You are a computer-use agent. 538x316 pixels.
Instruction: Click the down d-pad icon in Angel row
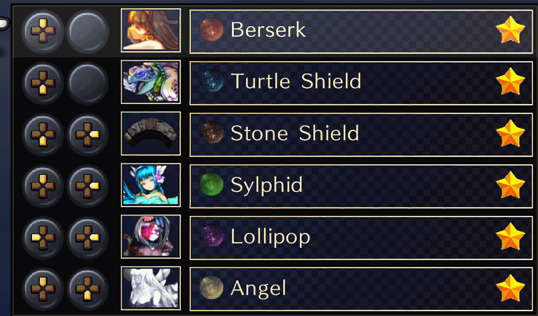click(88, 288)
